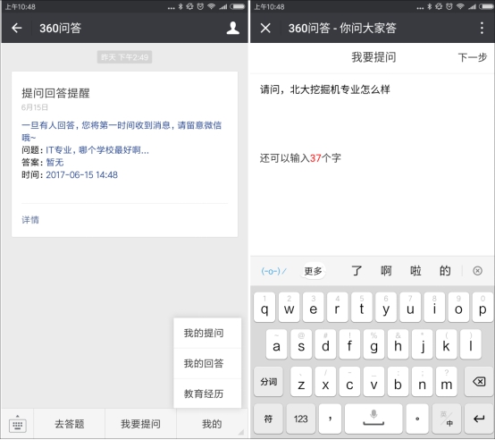The image size is (495, 440).
Task: Tap the emoticon (-o-)/ suggestion icon
Action: (273, 271)
